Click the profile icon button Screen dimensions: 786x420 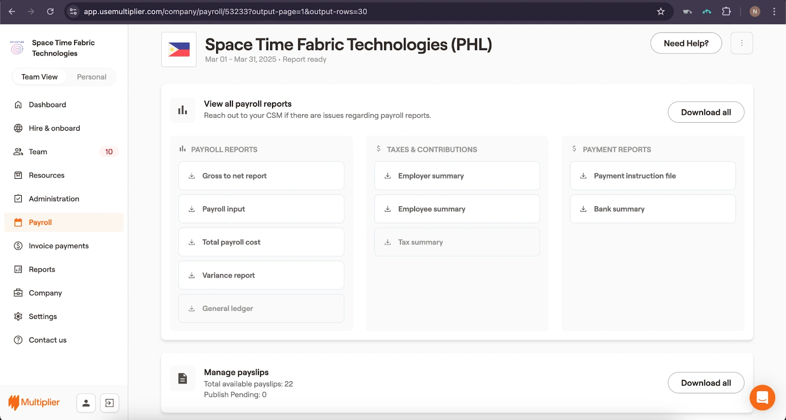(86, 403)
